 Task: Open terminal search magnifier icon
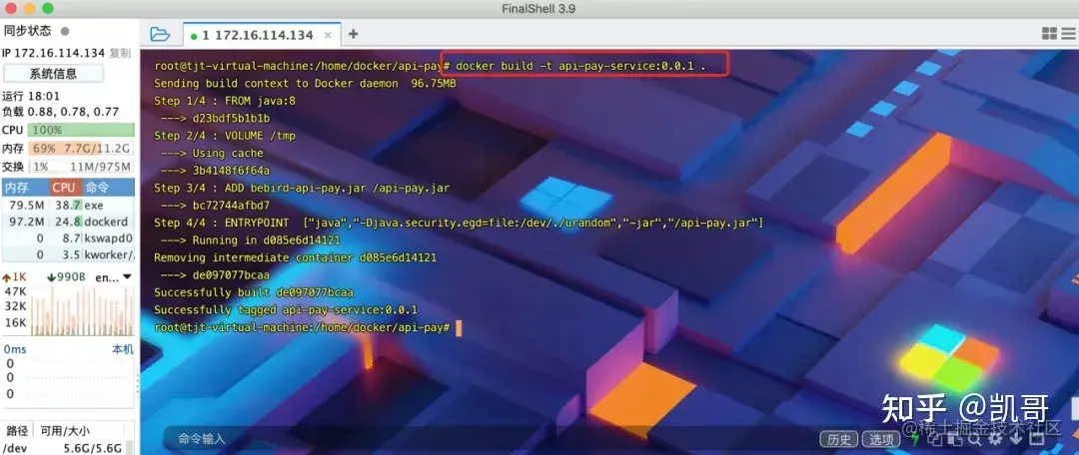pos(974,439)
